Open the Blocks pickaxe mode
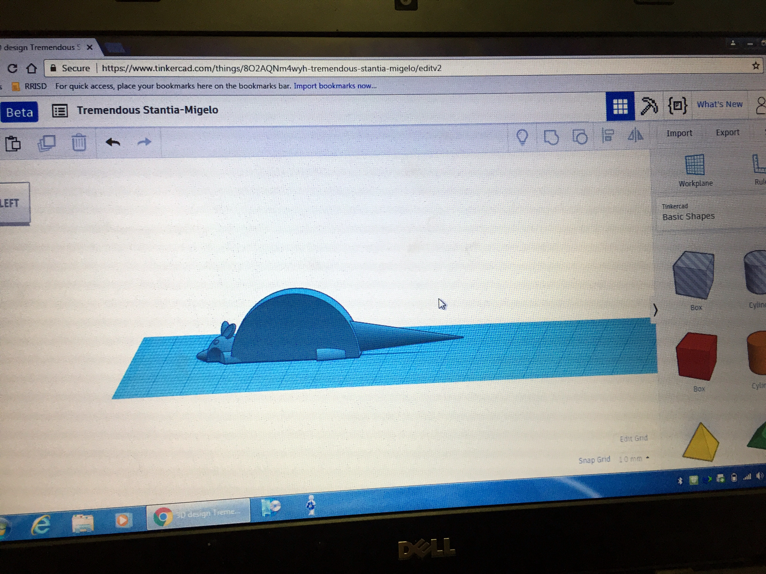The width and height of the screenshot is (766, 574). 649,106
